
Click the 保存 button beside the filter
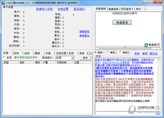tap(85, 58)
